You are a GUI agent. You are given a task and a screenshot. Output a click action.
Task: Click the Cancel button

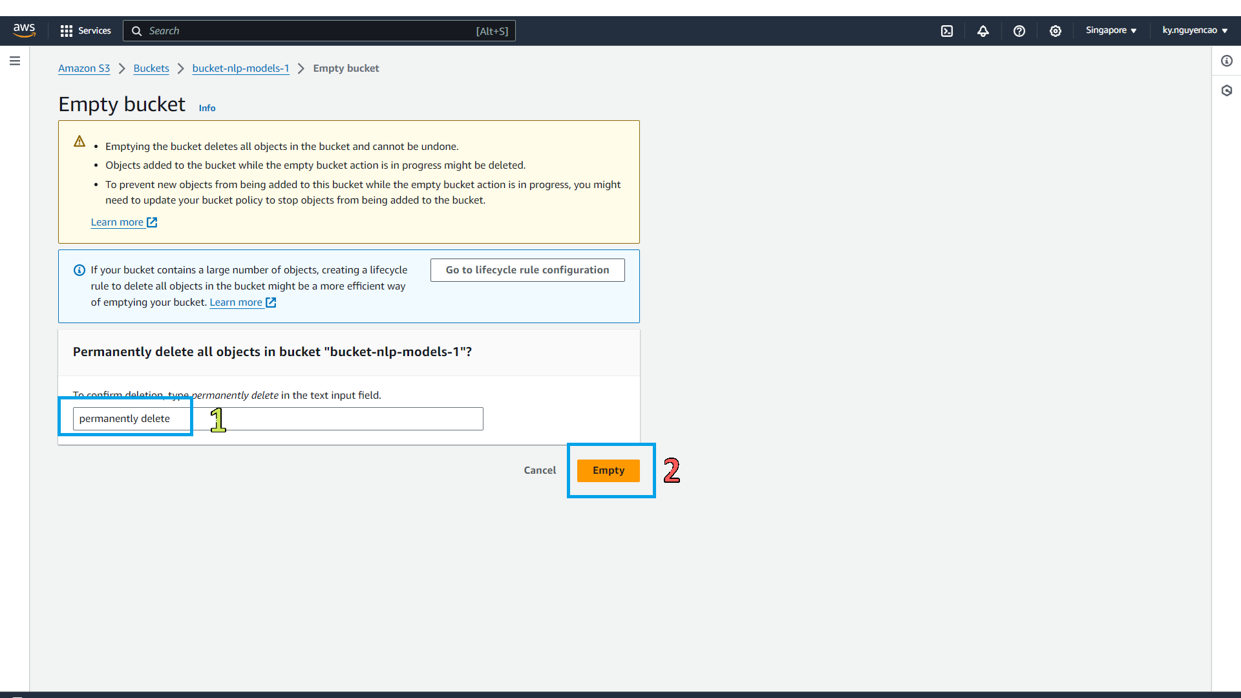point(540,471)
